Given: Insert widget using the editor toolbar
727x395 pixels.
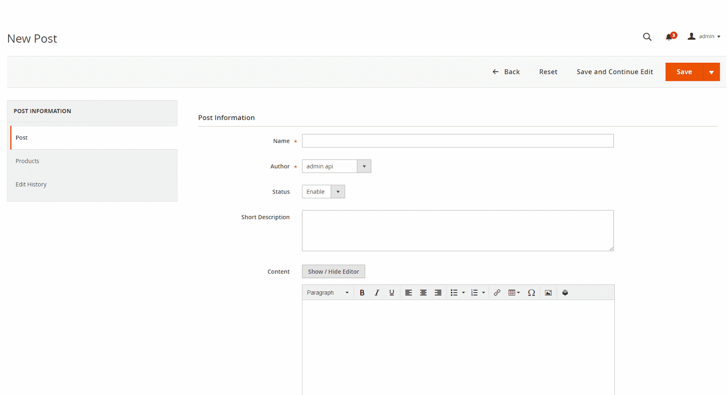Looking at the screenshot, I should [x=565, y=293].
